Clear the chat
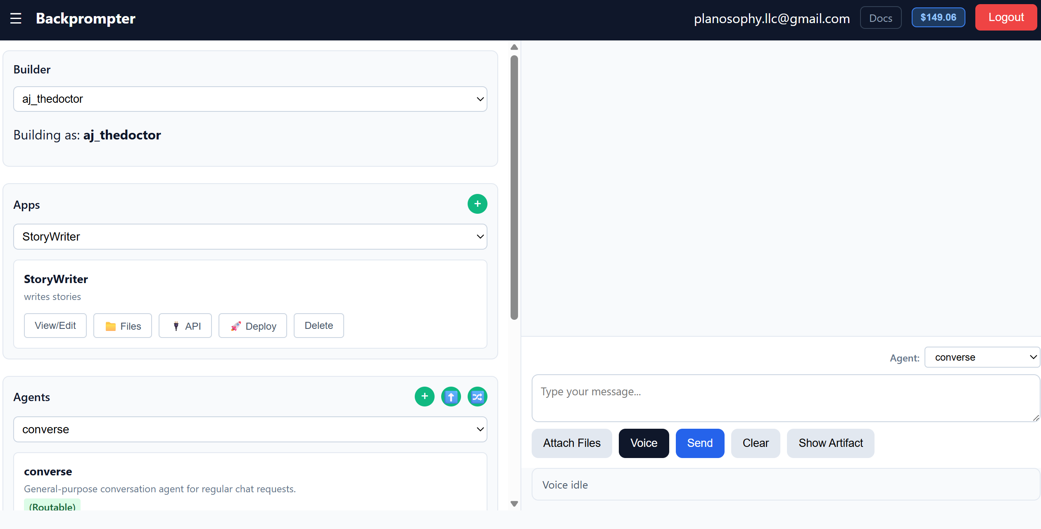Image resolution: width=1041 pixels, height=529 pixels. tap(756, 443)
